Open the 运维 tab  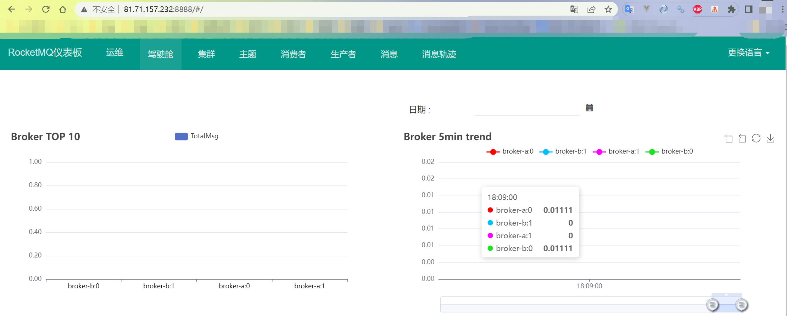(x=115, y=53)
